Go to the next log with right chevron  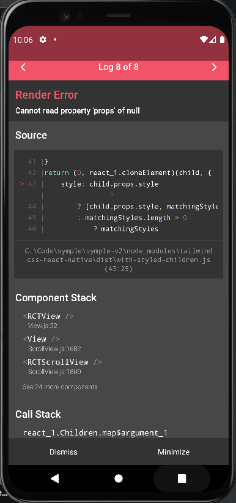(214, 67)
